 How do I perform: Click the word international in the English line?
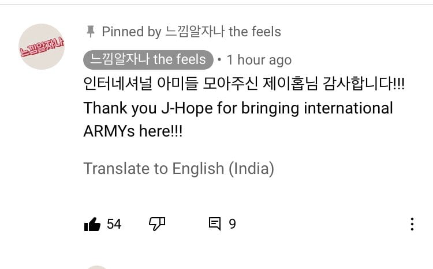pos(348,108)
